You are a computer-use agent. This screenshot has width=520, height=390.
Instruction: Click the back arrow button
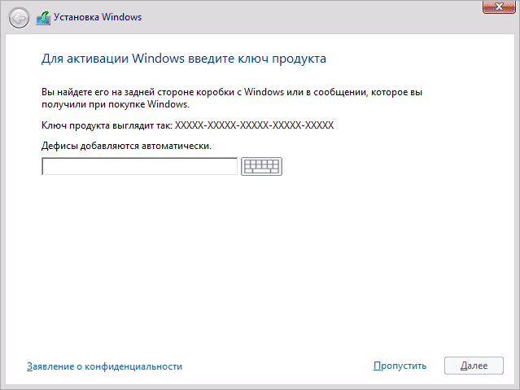[20, 18]
